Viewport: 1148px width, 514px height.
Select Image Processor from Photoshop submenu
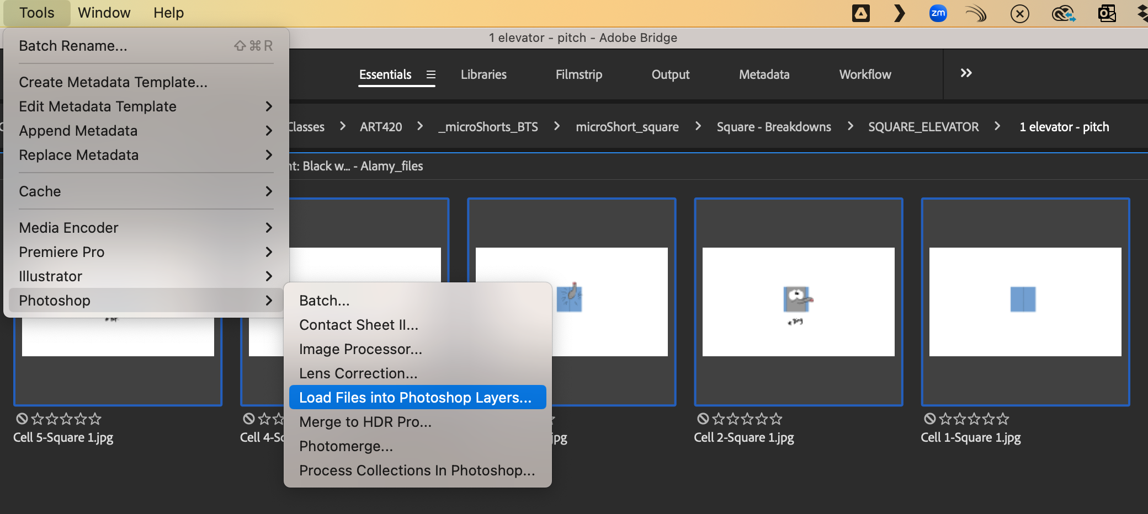(360, 349)
